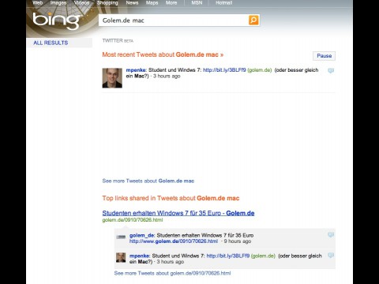Open mpenke's large profile photo
Screen dimensions: 379x284
[112, 78]
